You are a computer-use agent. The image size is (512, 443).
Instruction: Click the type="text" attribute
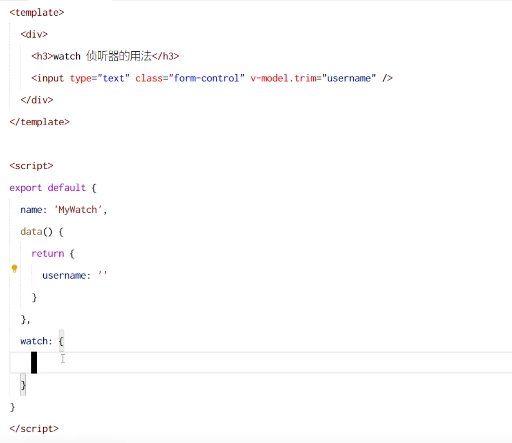99,78
